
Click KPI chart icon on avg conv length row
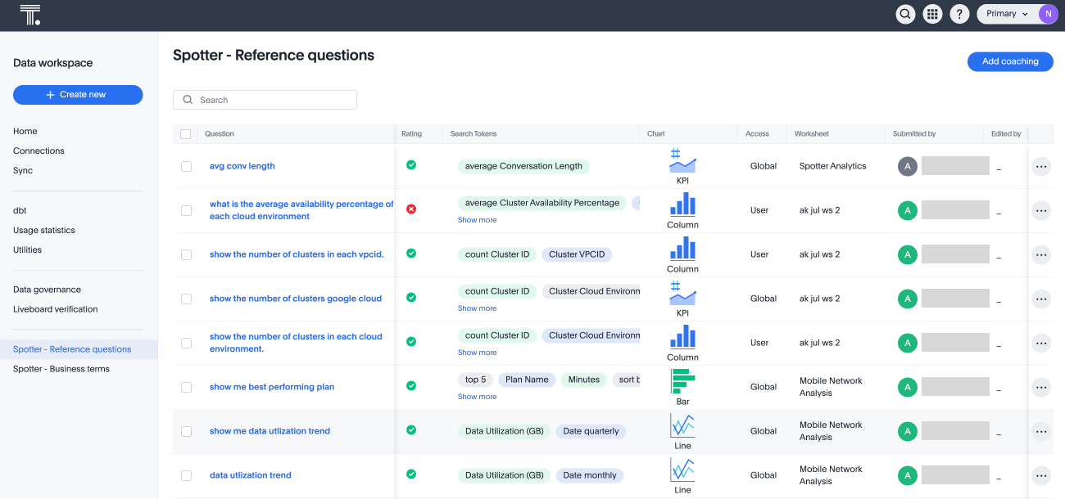coord(682,161)
